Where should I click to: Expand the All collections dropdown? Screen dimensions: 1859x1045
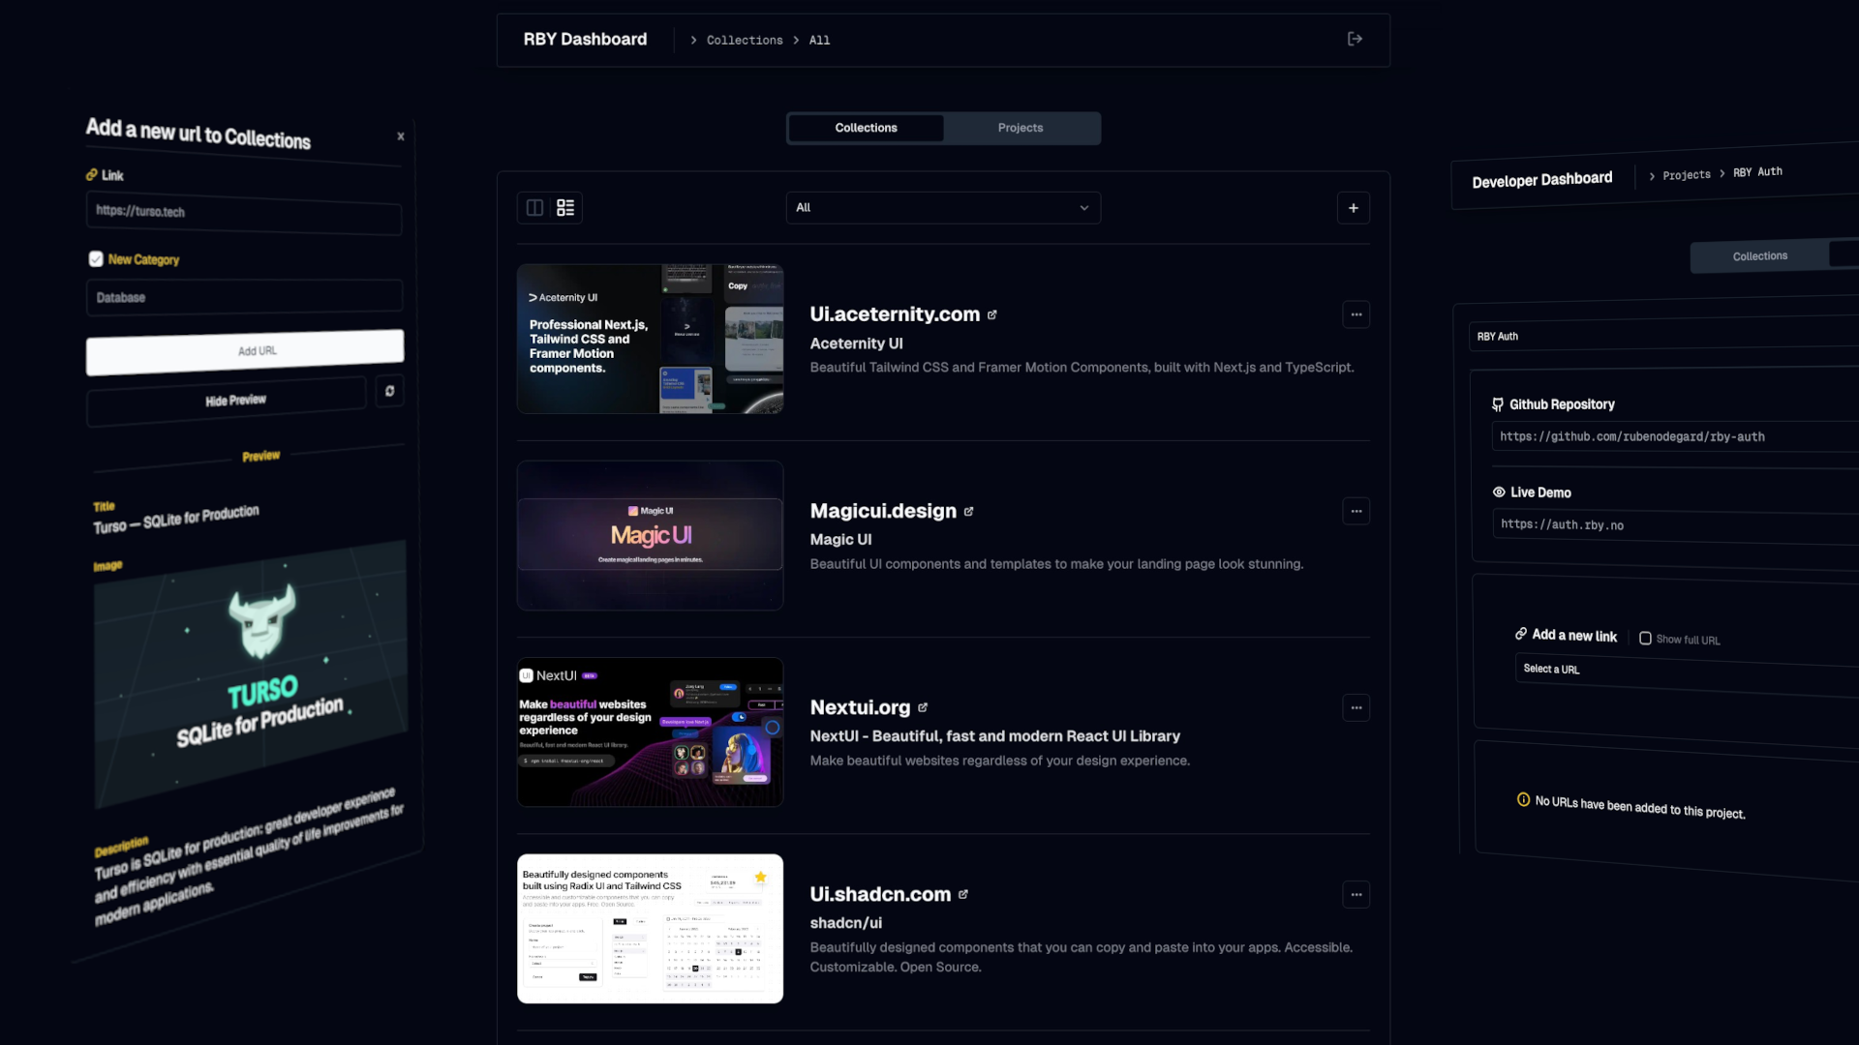[x=942, y=207]
